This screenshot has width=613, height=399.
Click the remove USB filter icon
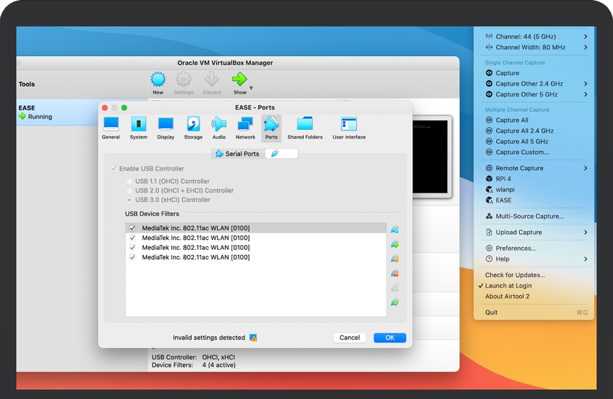pos(394,273)
